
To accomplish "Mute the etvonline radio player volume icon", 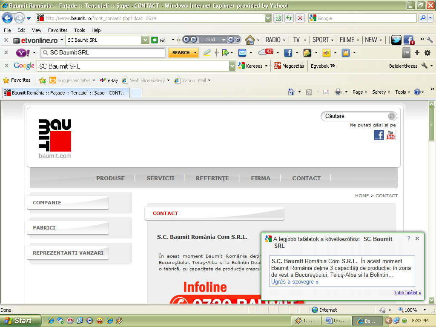I will coord(231,40).
